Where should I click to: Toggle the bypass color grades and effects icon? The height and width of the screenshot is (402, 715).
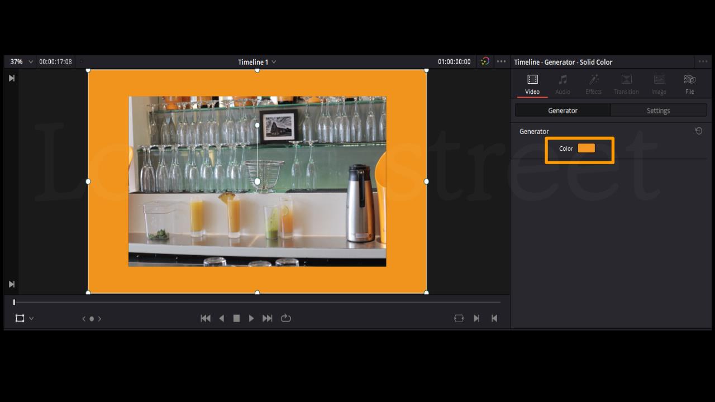[x=485, y=61]
